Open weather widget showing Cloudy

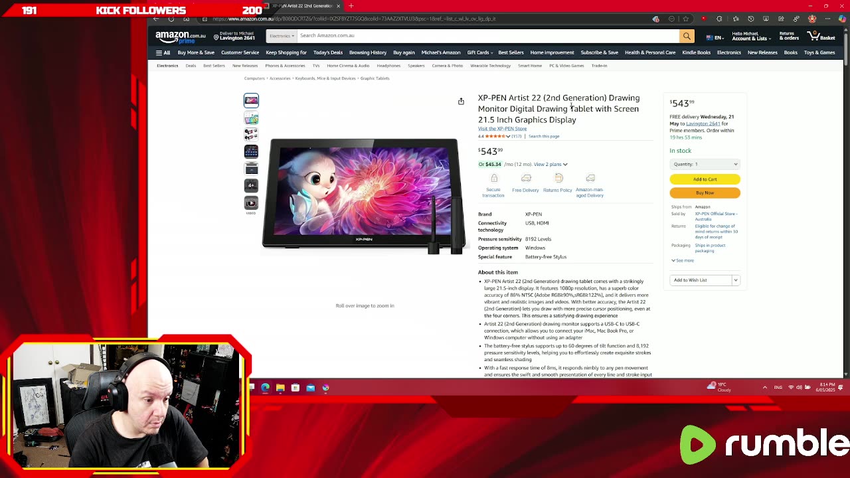719,387
